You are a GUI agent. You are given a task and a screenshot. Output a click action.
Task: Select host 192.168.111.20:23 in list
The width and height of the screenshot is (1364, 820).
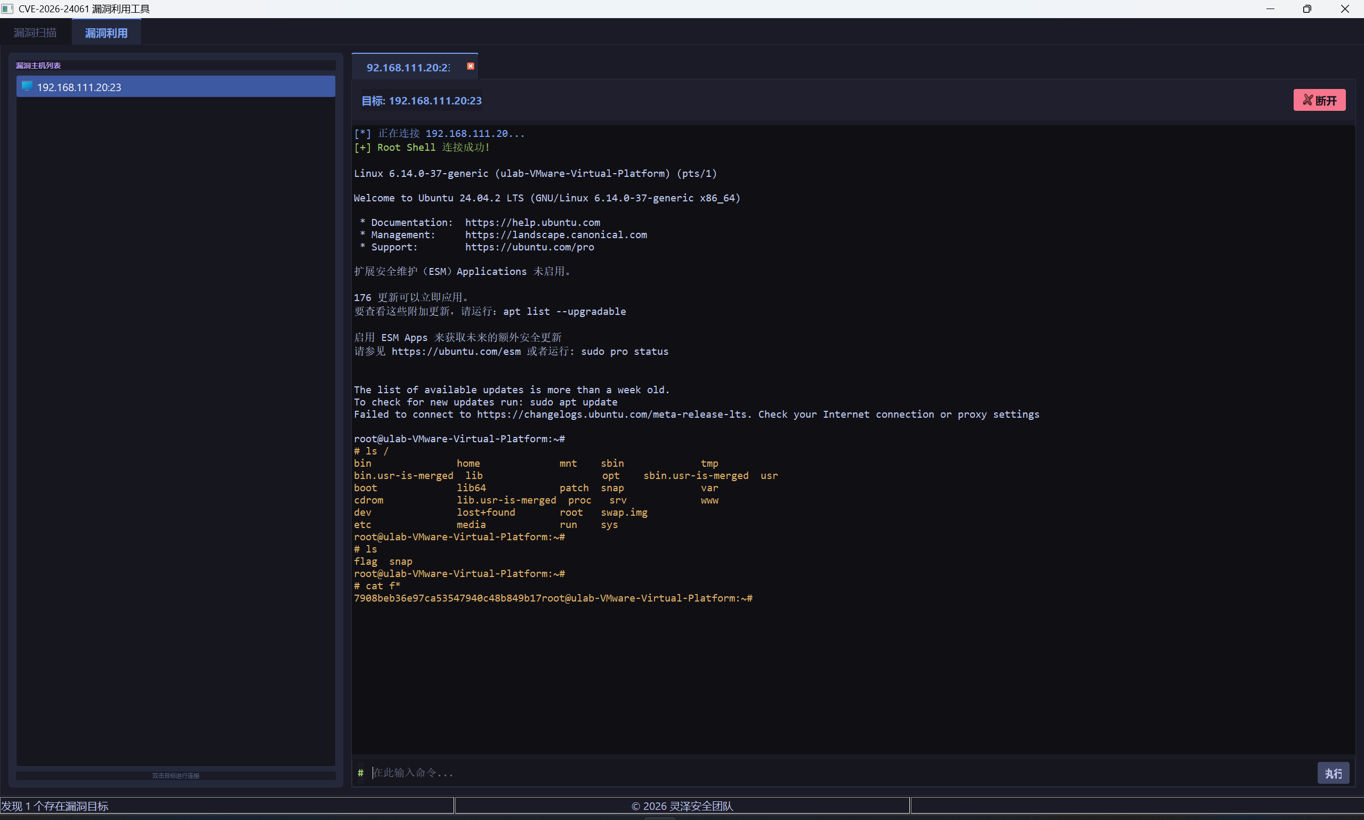(176, 87)
